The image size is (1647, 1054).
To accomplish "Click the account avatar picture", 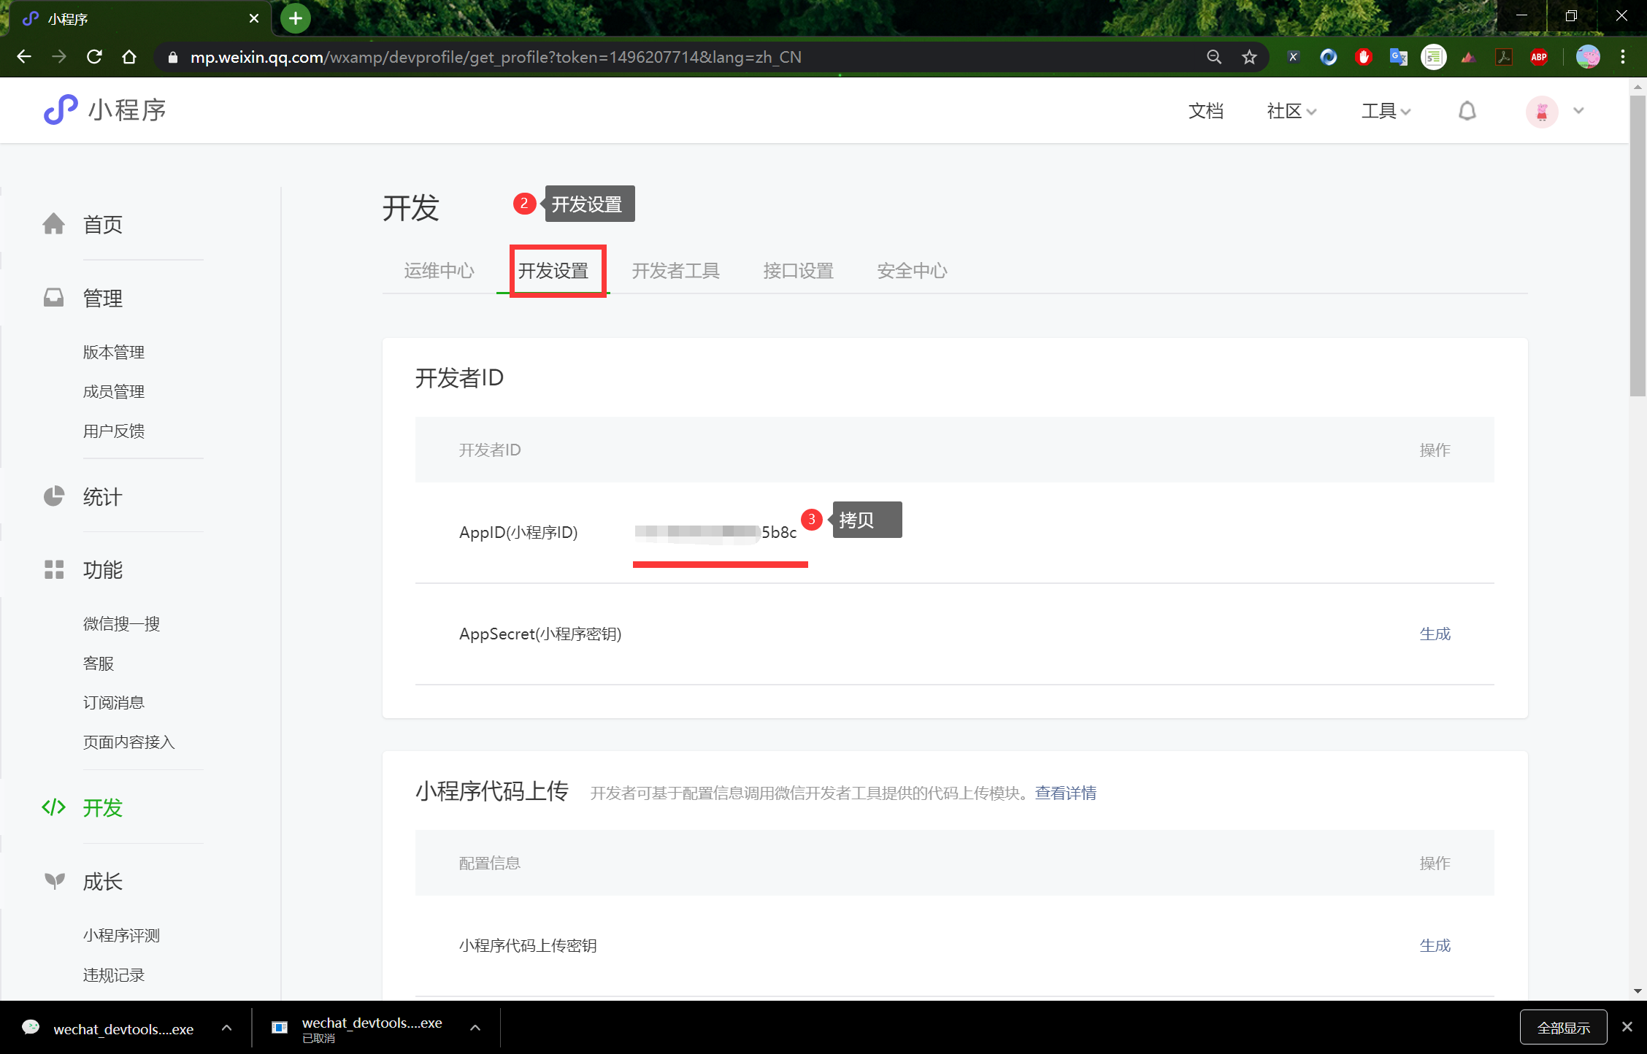I will [x=1542, y=112].
